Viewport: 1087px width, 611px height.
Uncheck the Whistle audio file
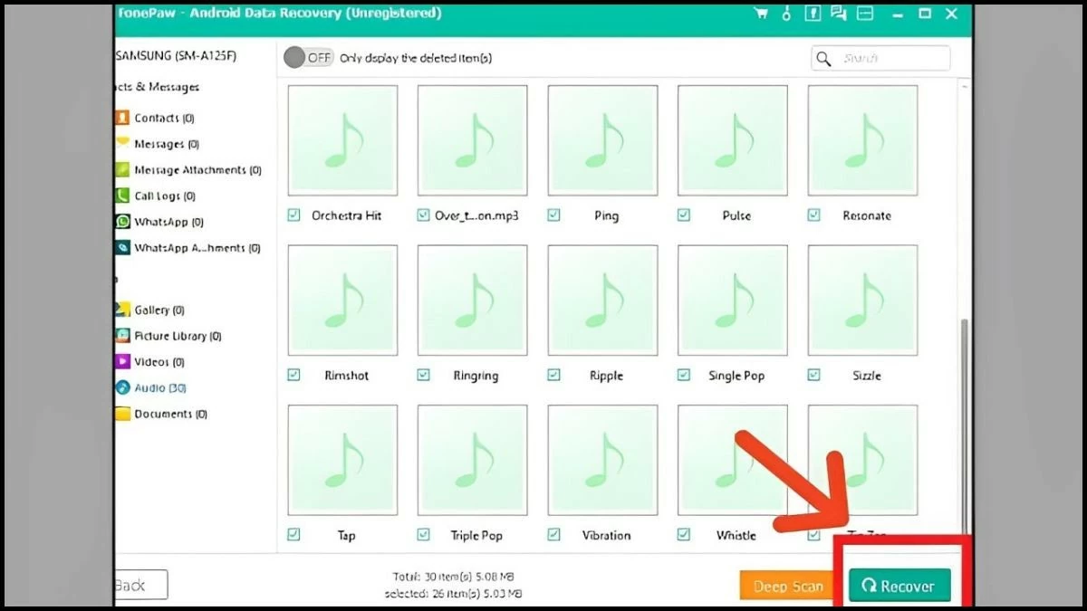pos(684,535)
